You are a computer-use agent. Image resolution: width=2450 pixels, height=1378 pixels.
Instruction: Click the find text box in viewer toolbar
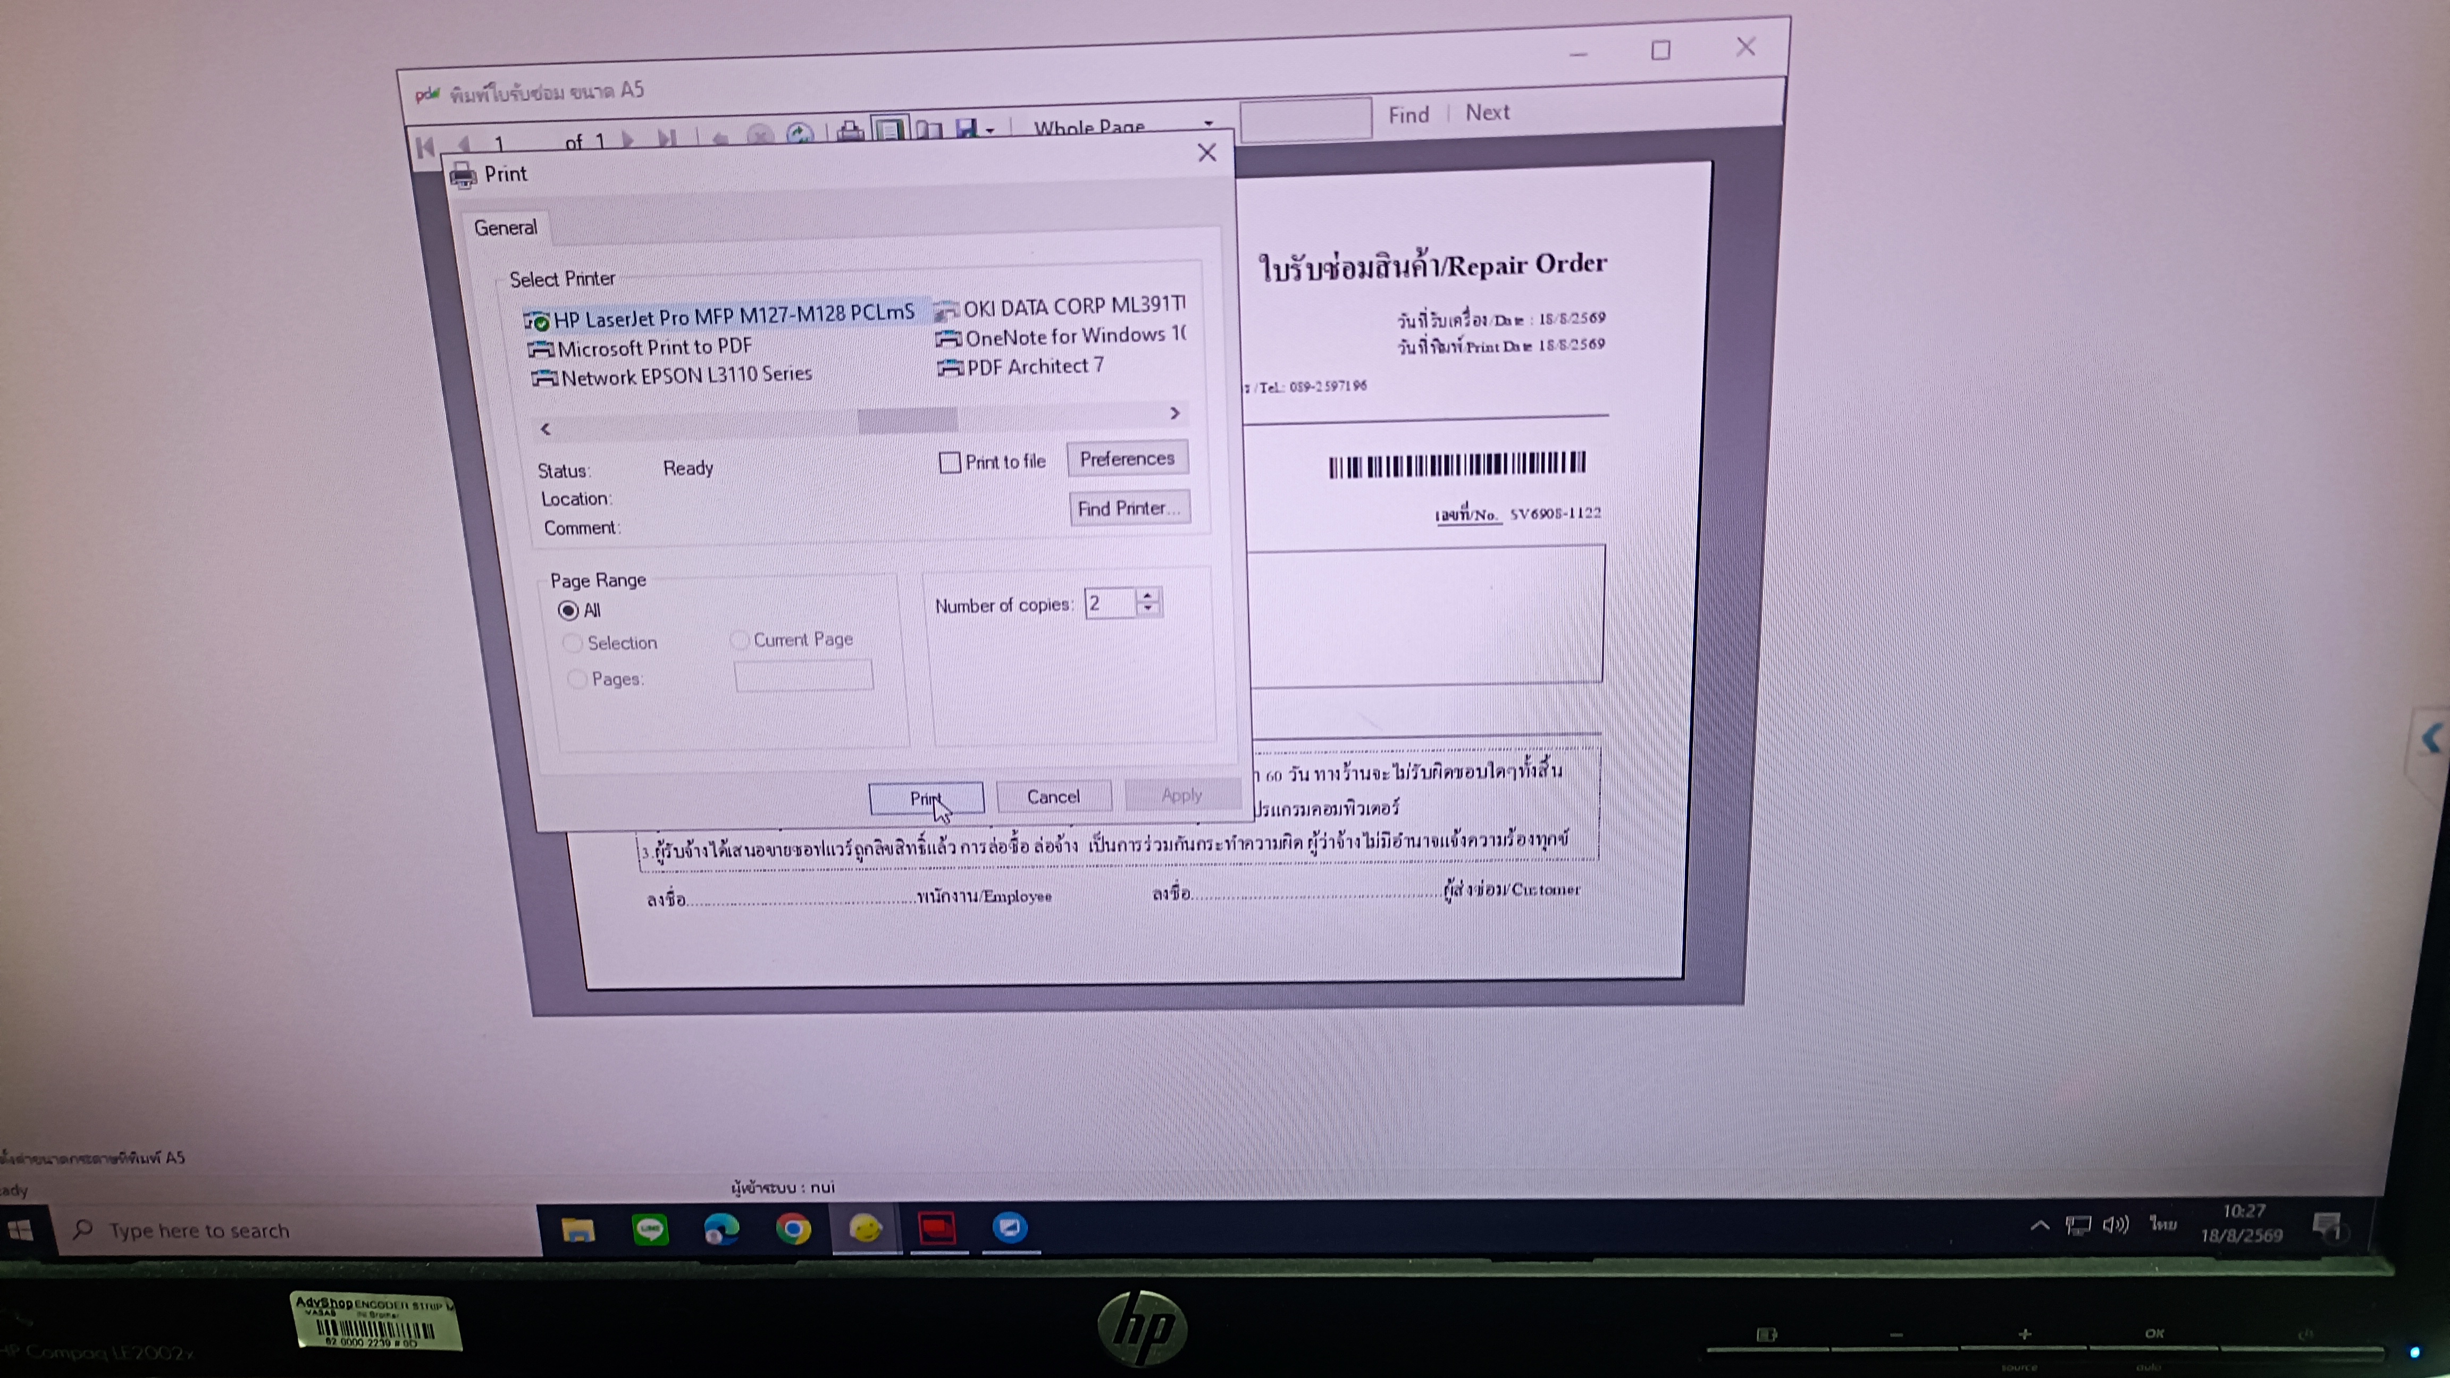tap(1306, 120)
